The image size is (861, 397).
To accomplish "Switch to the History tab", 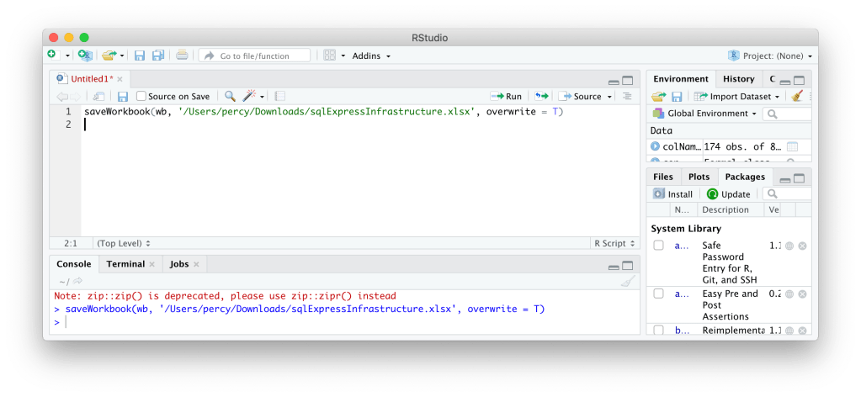I will (738, 79).
